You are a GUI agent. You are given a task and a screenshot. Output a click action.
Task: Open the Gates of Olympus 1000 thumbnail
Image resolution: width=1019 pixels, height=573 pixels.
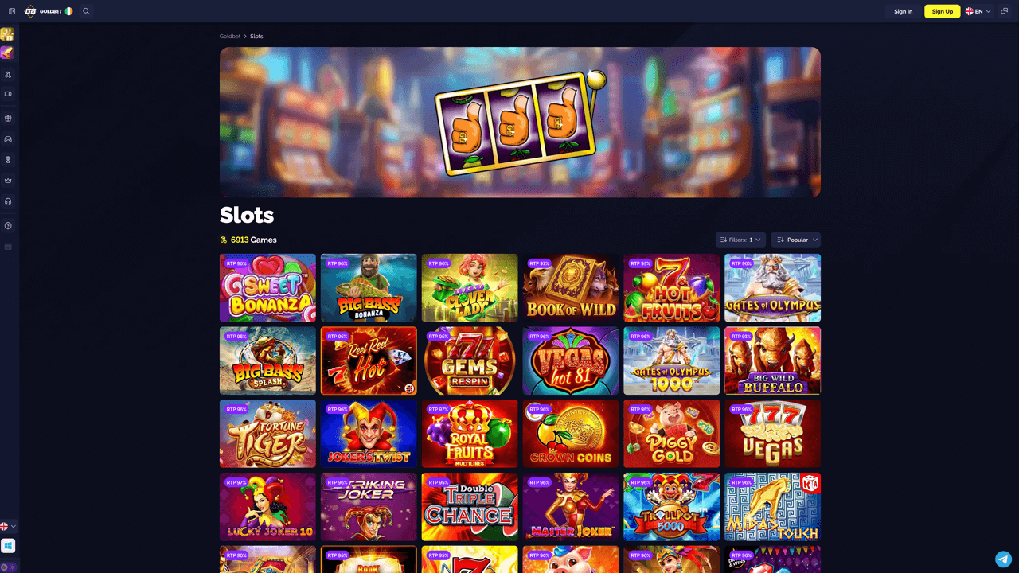click(x=672, y=361)
